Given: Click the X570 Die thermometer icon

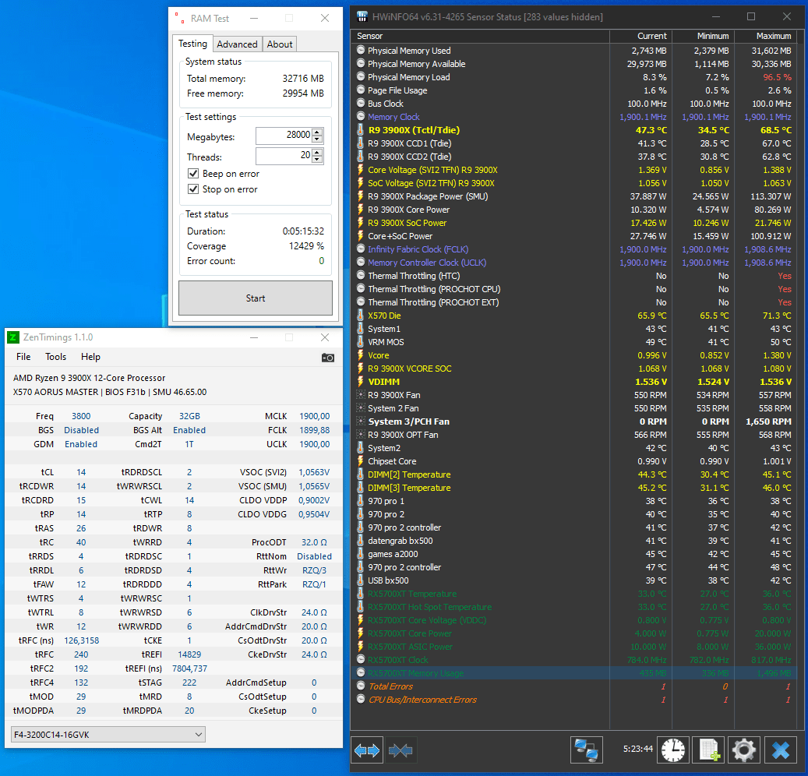Looking at the screenshot, I should (361, 316).
